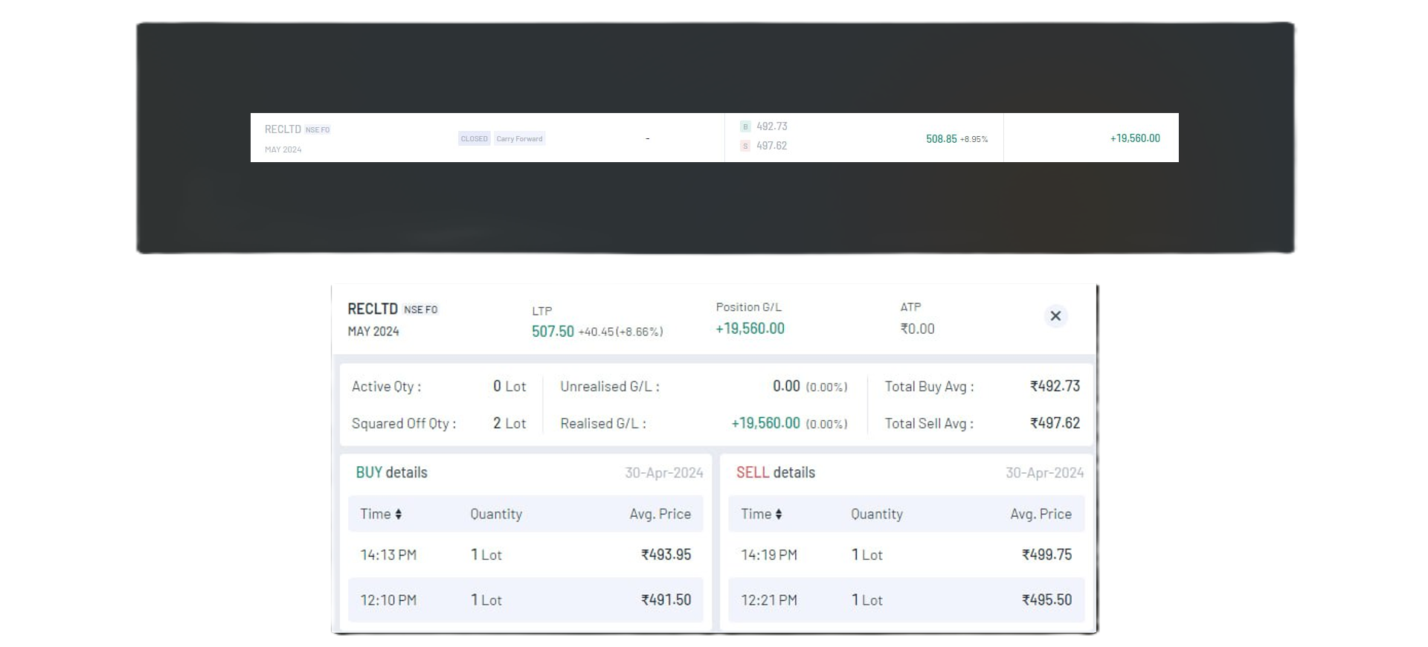
Task: Click buy average 492.73 in positions row
Action: click(x=772, y=126)
